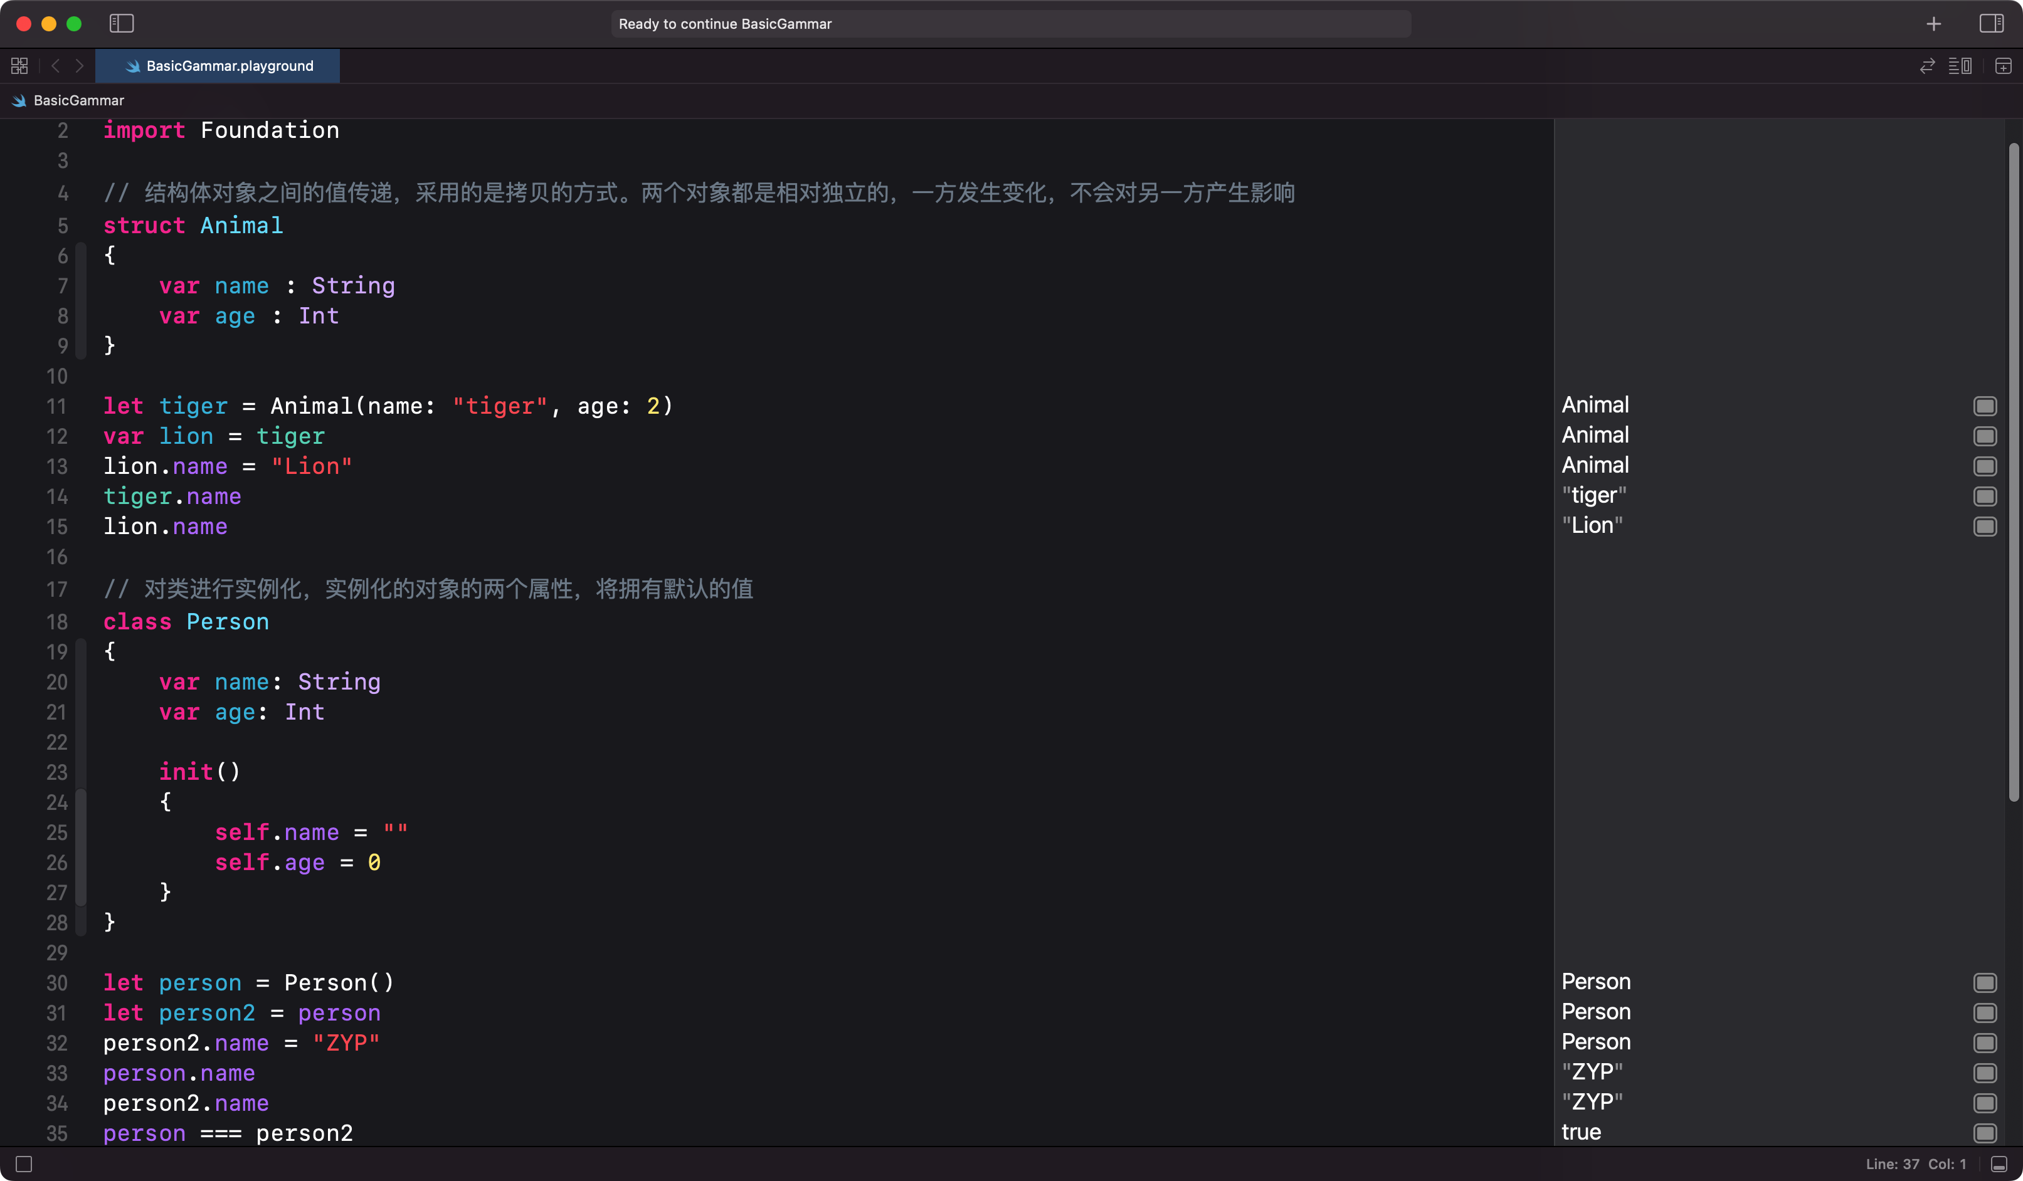This screenshot has height=1181, width=2023.
Task: Click the plus Library button
Action: coord(1934,24)
